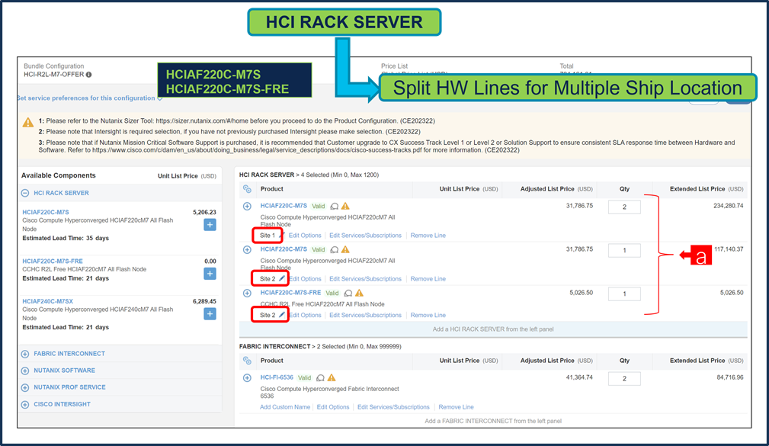Expand FABRIC INTERCONNECT component group

pyautogui.click(x=25, y=354)
